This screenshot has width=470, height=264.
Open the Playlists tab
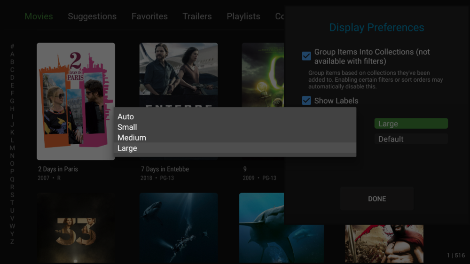(x=243, y=16)
